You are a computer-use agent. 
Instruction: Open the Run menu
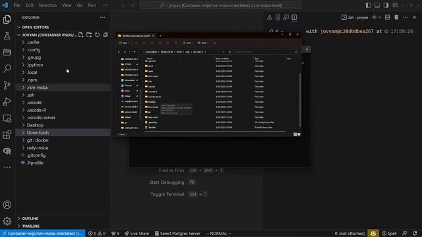point(92,5)
